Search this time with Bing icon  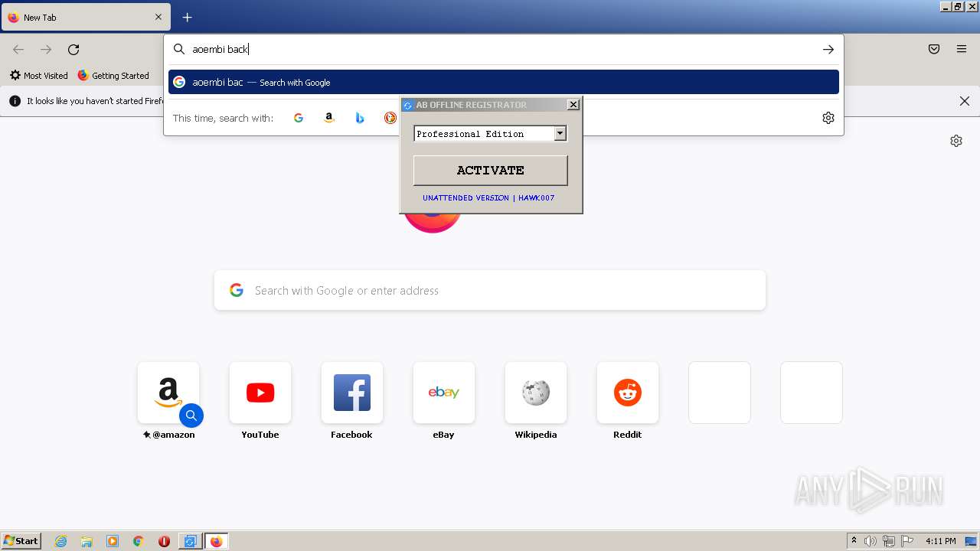(360, 118)
